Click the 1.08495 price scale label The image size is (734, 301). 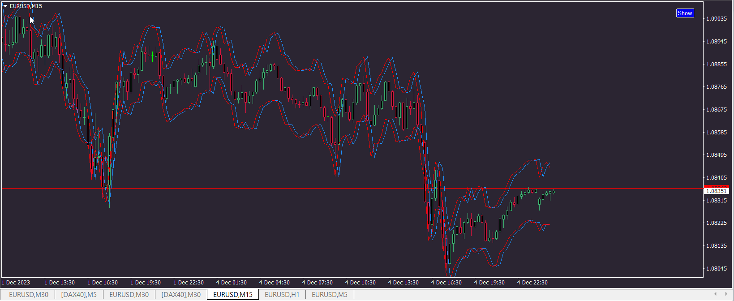[x=717, y=155]
